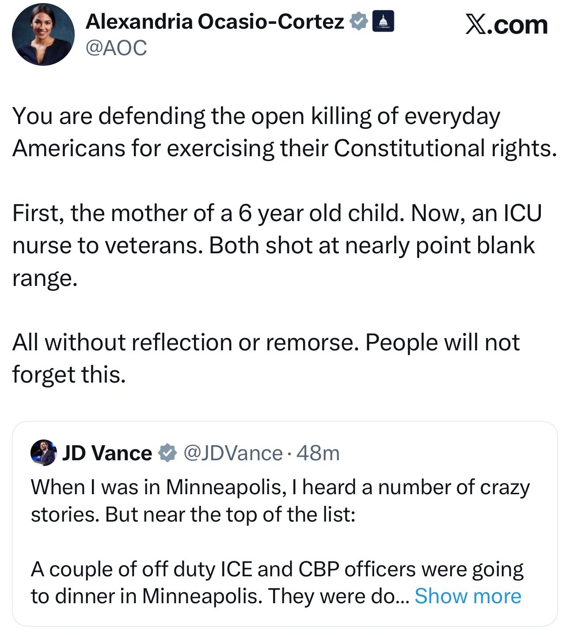Screen dimensions: 570x635
Task: Click the 'All without reflection or remorse' paragraph
Action: [186, 342]
